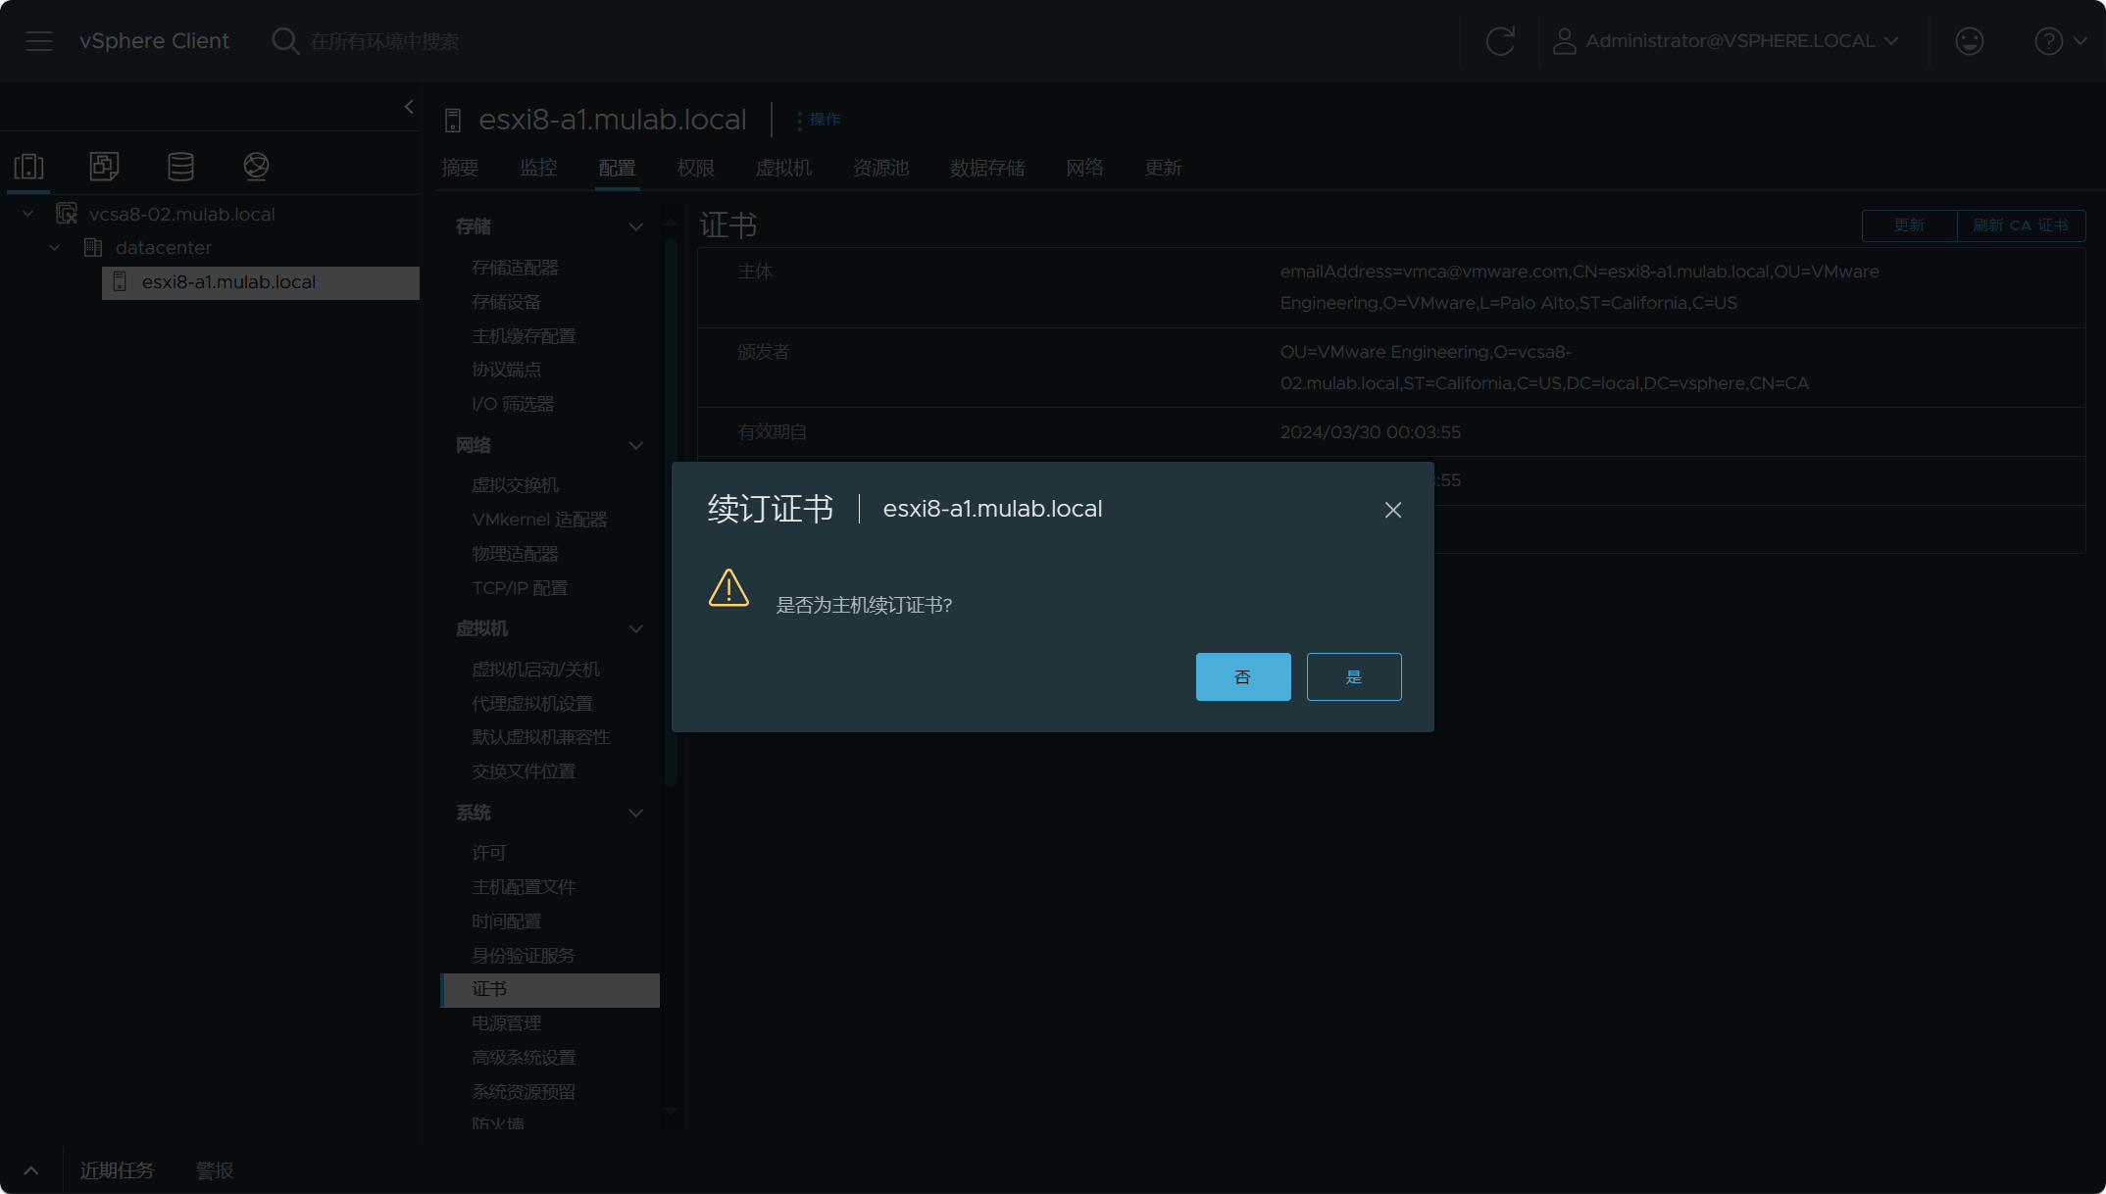Click the search magnifier icon
The image size is (2106, 1194).
coord(284,41)
